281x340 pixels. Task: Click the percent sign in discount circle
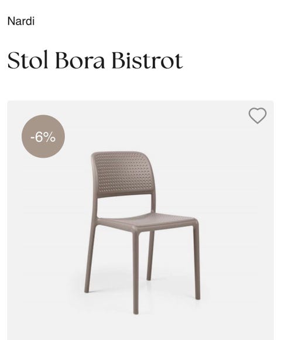49,138
